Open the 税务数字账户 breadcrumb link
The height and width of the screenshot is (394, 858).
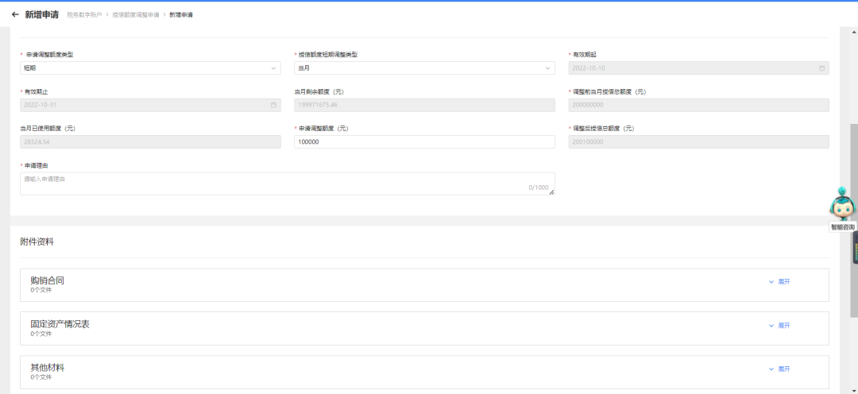point(84,15)
